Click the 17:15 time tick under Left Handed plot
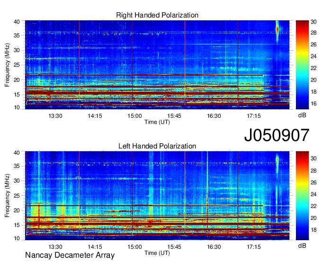This screenshot has height=261, width=322. pos(254,247)
